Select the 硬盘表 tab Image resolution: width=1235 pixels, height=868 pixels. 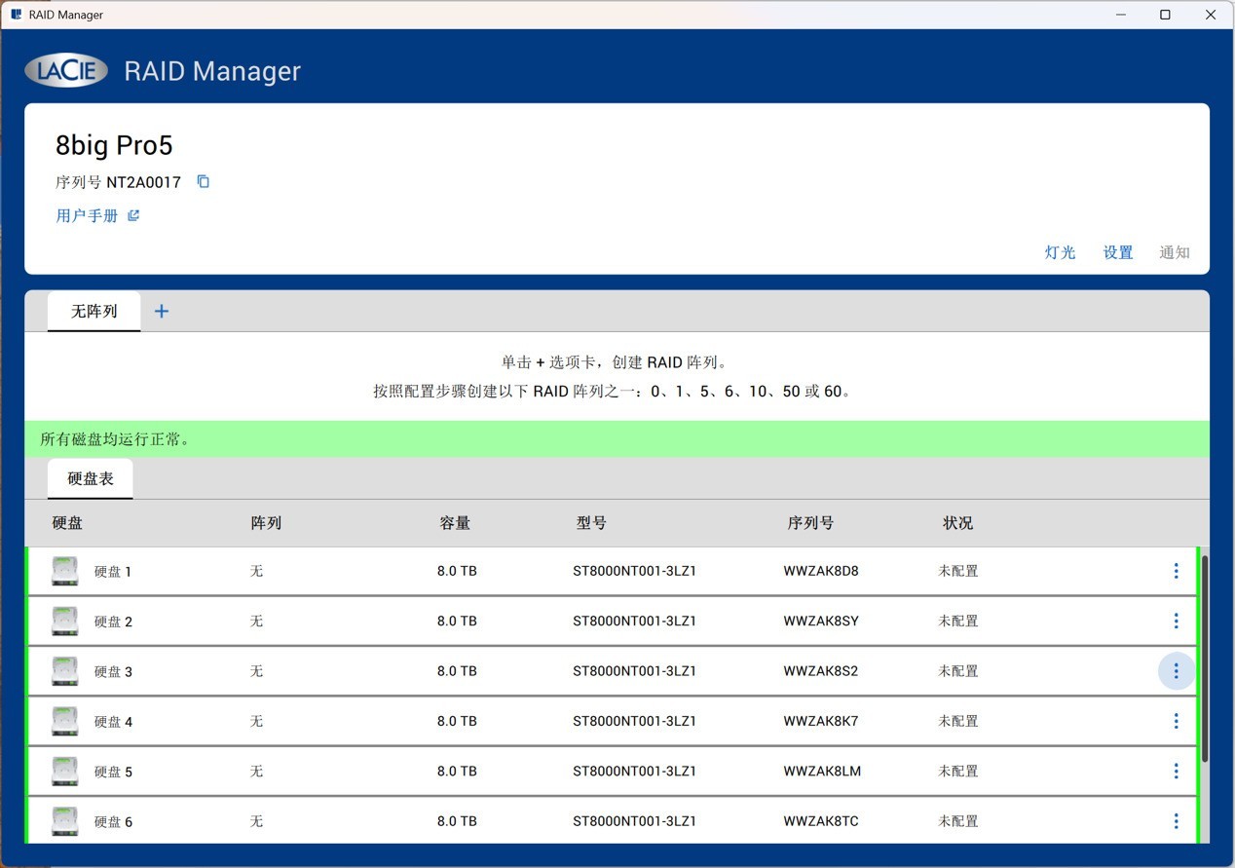tap(91, 479)
